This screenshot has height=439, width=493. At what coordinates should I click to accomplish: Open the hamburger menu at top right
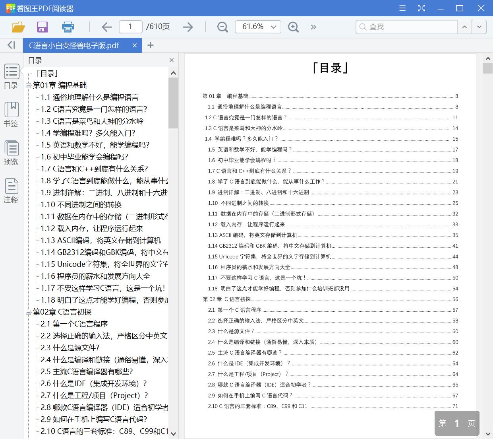click(402, 8)
